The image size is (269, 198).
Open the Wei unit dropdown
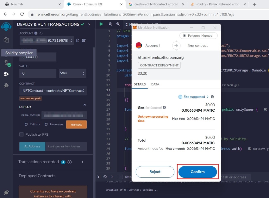[x=72, y=73]
